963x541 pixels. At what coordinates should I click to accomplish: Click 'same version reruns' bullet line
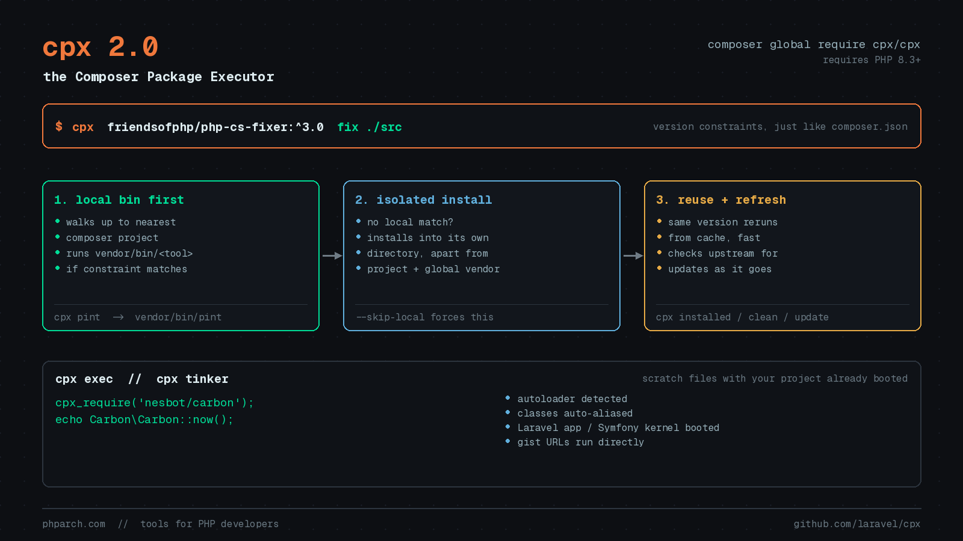click(723, 222)
